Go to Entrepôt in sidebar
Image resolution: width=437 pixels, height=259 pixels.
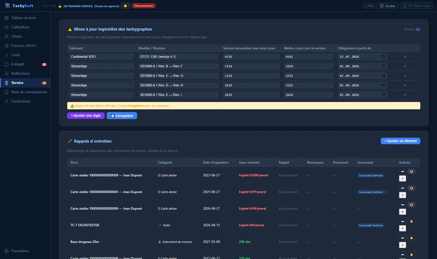(x=18, y=64)
